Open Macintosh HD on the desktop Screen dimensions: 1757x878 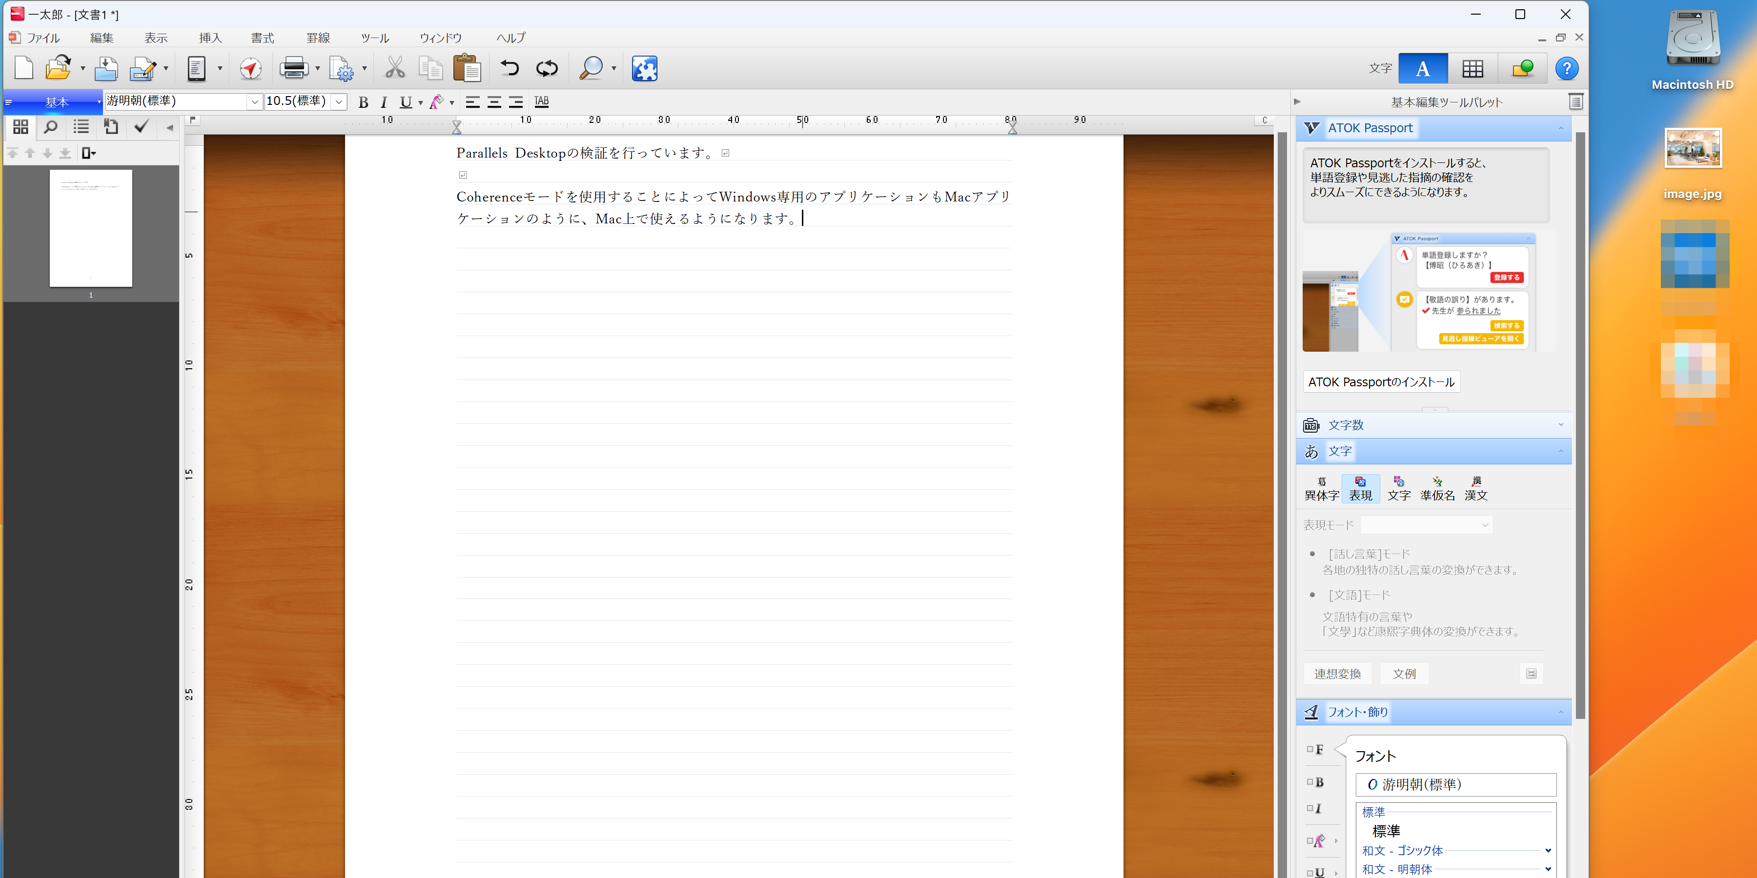(x=1692, y=50)
